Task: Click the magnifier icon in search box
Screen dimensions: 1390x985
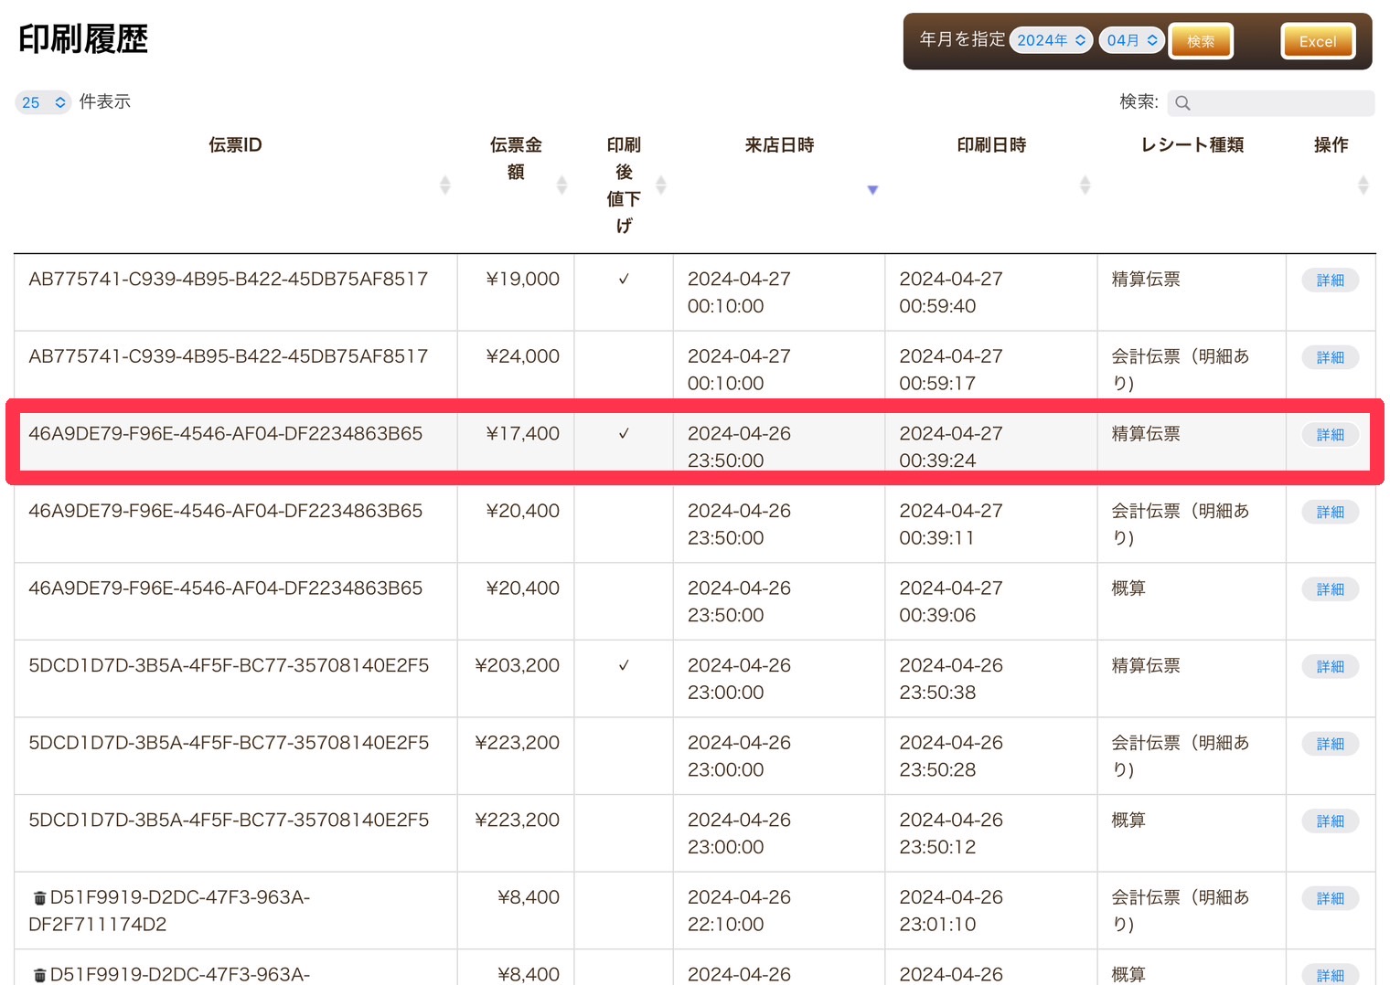Action: click(1182, 103)
